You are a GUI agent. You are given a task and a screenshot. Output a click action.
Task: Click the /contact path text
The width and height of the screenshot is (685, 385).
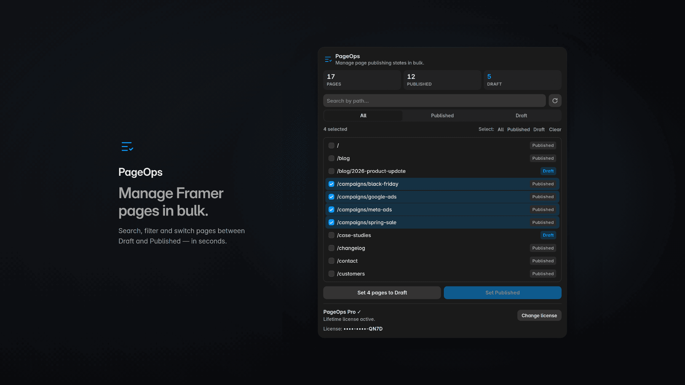pyautogui.click(x=347, y=261)
